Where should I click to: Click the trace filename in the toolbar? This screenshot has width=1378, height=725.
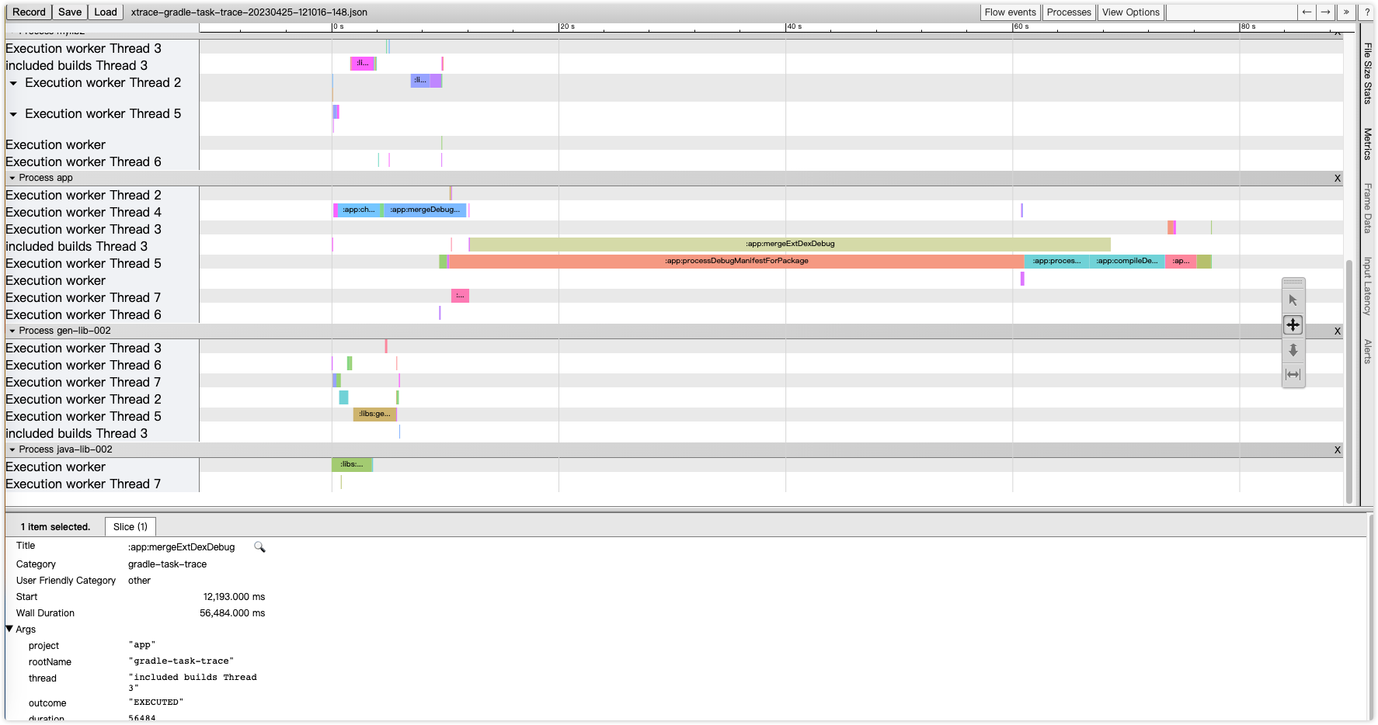coord(249,12)
